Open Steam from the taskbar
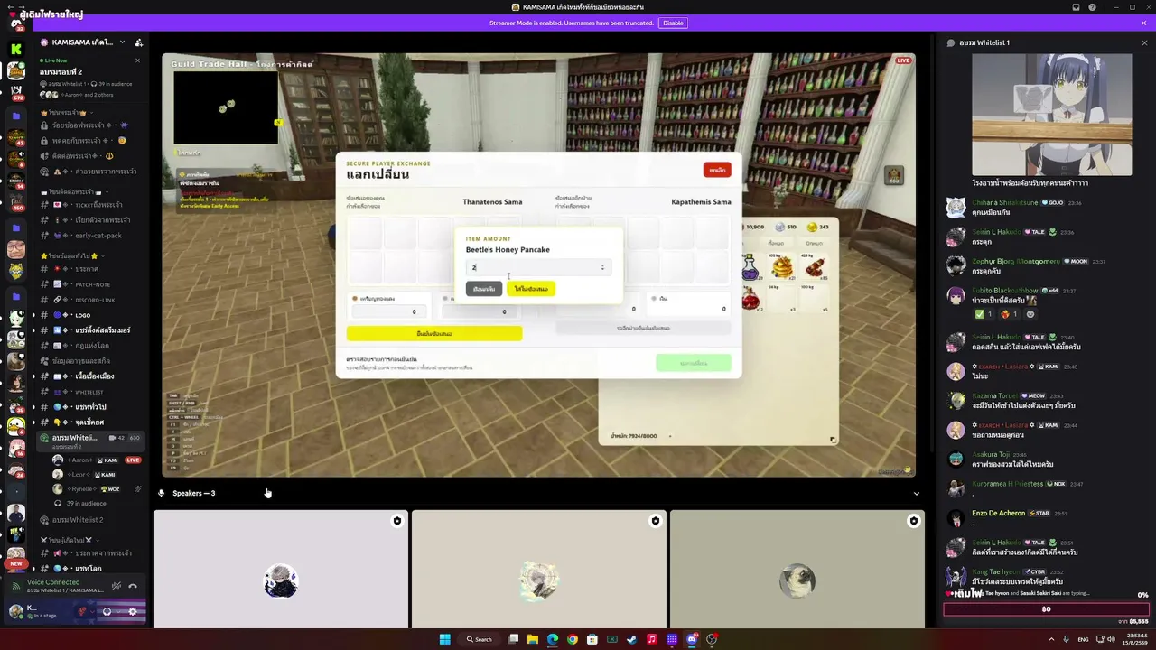 [x=632, y=639]
